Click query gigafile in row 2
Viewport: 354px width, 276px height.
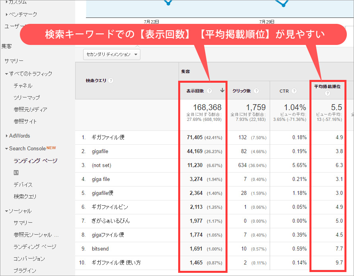100,152
